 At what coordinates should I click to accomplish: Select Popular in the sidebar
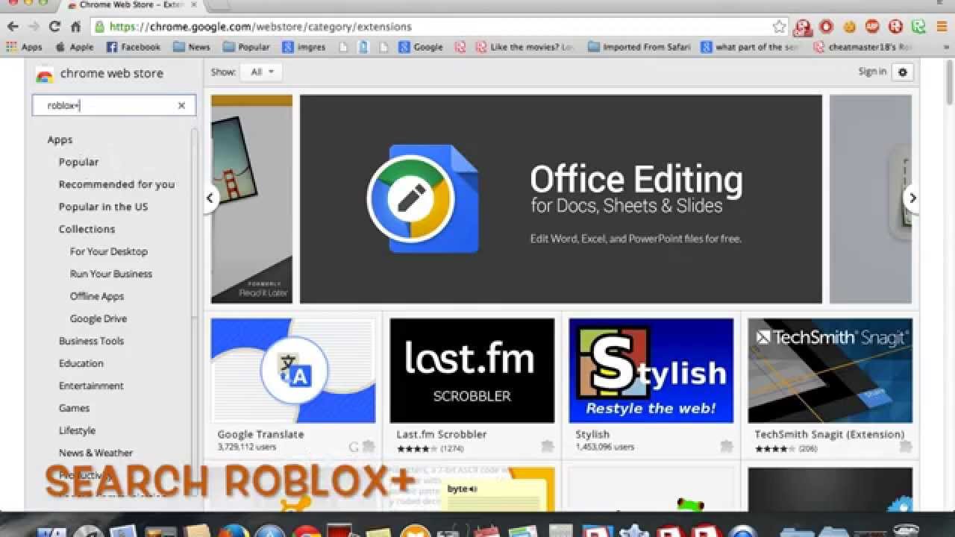point(78,162)
